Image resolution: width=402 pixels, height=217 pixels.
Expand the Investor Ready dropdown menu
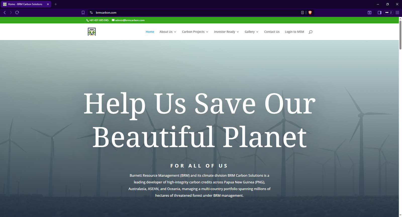226,32
